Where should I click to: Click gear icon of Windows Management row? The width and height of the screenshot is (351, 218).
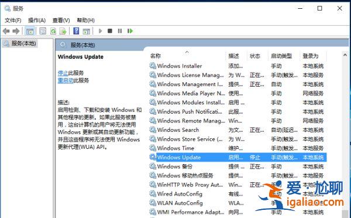tap(153, 84)
